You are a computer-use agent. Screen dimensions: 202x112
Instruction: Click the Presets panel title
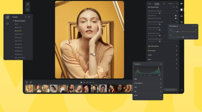coord(15,17)
